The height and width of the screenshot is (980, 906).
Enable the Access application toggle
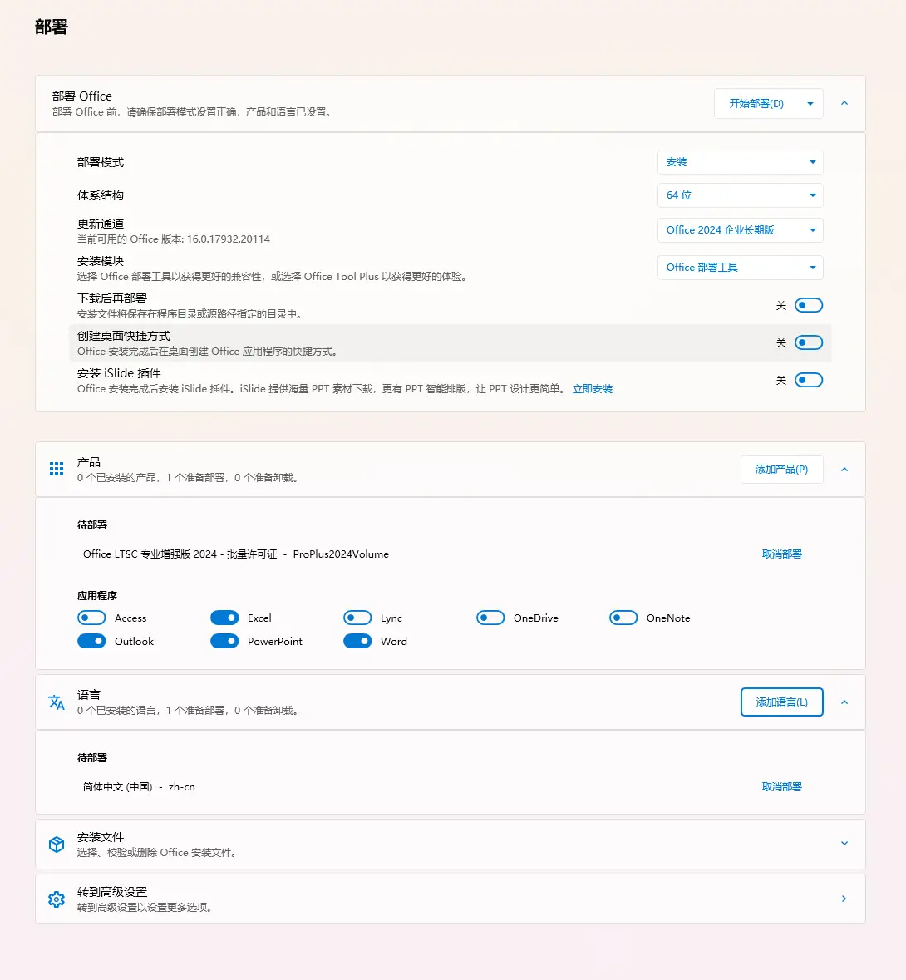91,618
